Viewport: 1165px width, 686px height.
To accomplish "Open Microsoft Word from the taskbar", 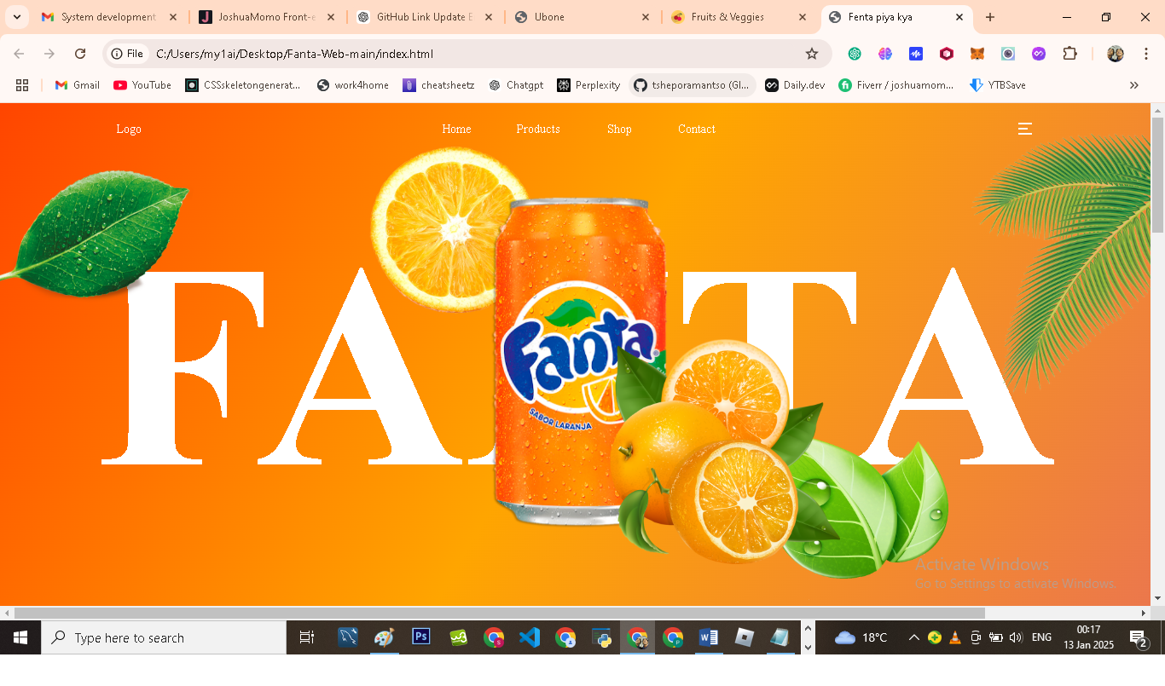I will [x=709, y=637].
